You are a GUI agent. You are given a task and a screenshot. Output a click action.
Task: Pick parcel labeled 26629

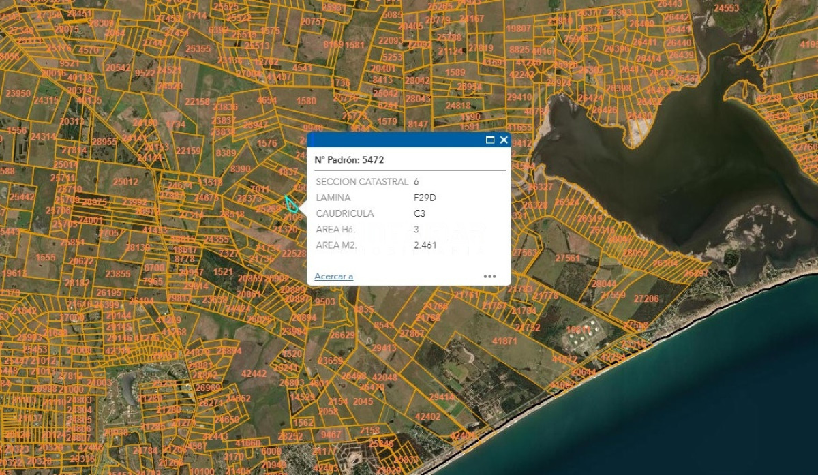[x=343, y=335]
